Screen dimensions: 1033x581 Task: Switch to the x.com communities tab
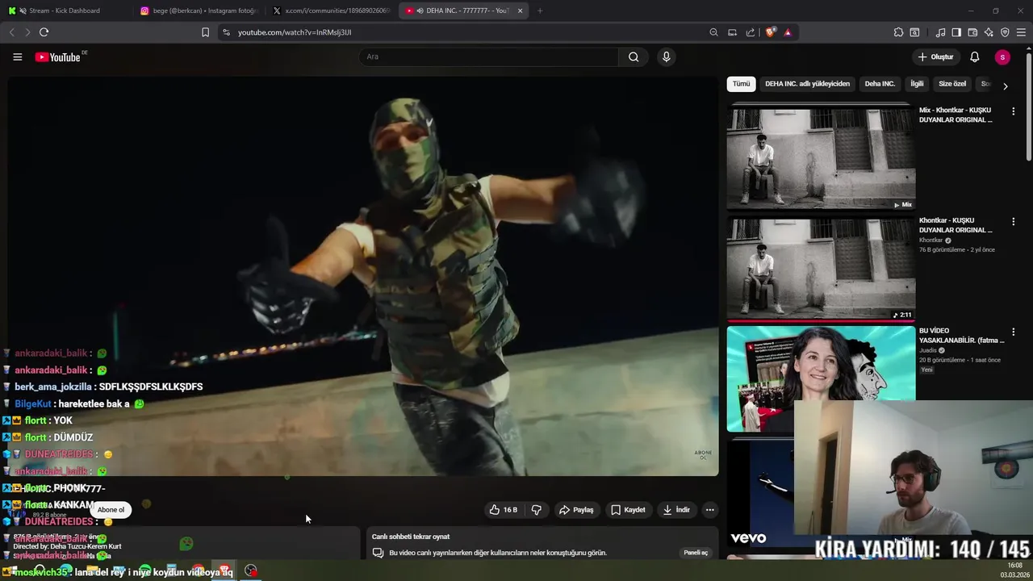[x=331, y=10]
